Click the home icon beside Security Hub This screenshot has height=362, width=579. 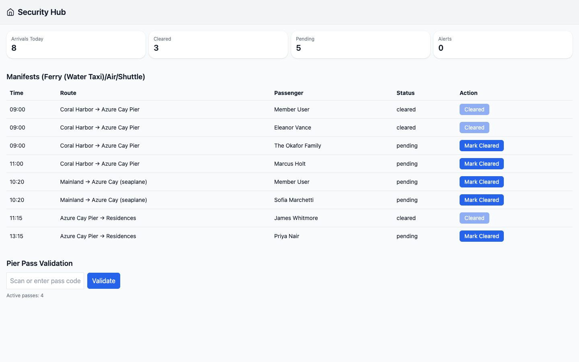(x=10, y=12)
